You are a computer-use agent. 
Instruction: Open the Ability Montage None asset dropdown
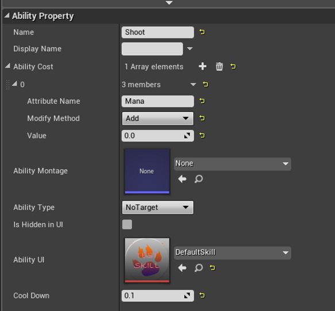pos(233,164)
